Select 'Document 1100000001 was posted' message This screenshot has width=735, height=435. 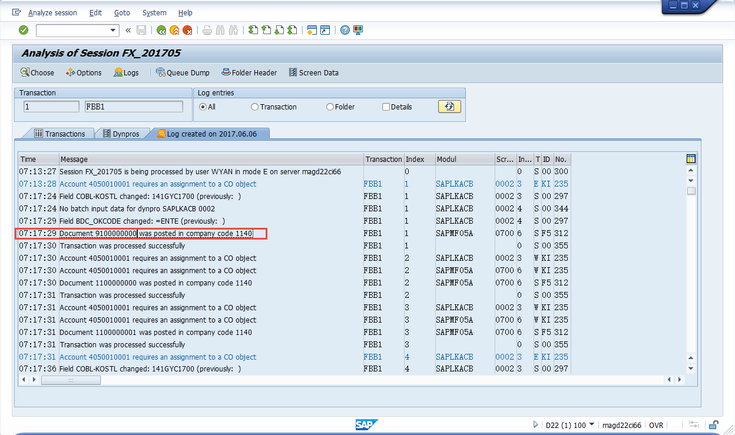[156, 333]
